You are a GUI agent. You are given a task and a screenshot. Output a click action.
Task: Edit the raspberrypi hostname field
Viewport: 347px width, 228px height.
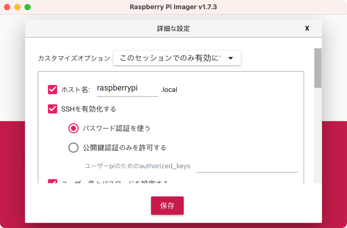coord(127,89)
